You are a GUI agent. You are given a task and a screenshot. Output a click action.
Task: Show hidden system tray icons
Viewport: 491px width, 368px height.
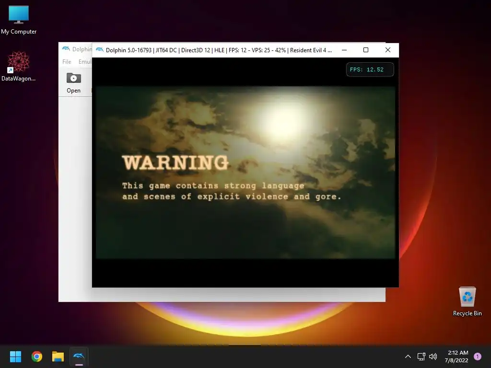coord(408,356)
